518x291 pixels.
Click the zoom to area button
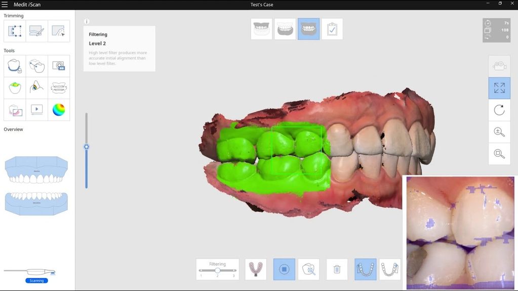click(499, 153)
